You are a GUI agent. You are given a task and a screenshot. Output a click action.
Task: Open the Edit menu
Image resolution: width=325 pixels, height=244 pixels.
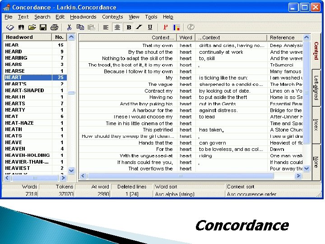pyautogui.click(x=60, y=17)
